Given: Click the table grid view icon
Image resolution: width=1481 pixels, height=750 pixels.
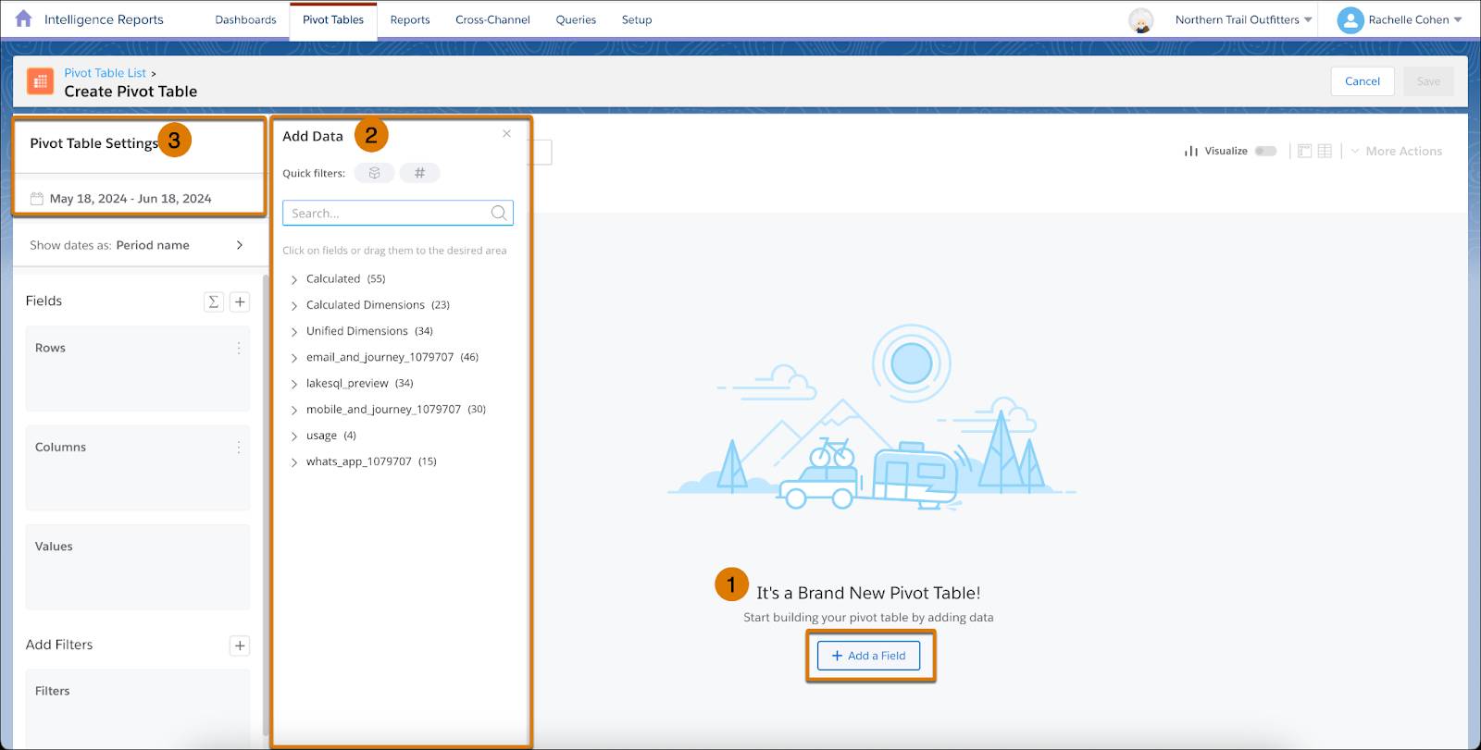Looking at the screenshot, I should click(x=1325, y=151).
